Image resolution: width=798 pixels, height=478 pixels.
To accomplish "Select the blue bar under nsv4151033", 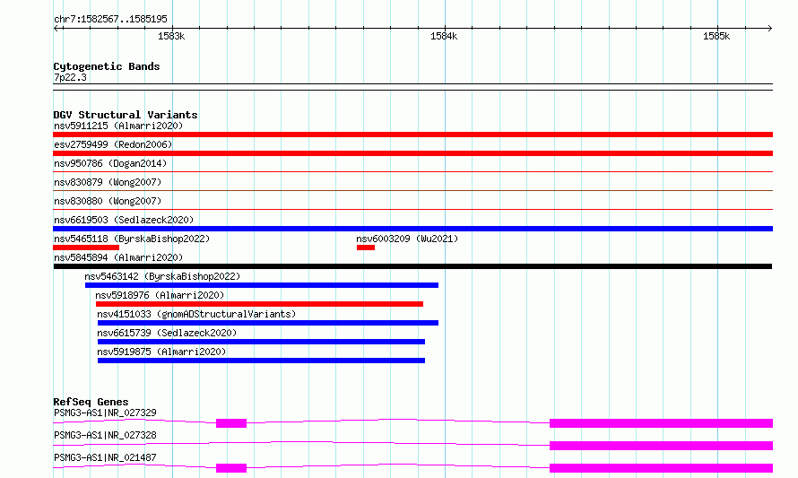I will pos(268,323).
